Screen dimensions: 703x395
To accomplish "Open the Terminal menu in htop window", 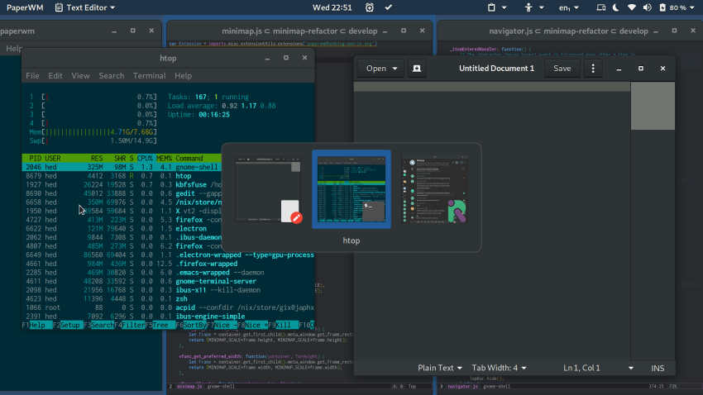I will (149, 76).
